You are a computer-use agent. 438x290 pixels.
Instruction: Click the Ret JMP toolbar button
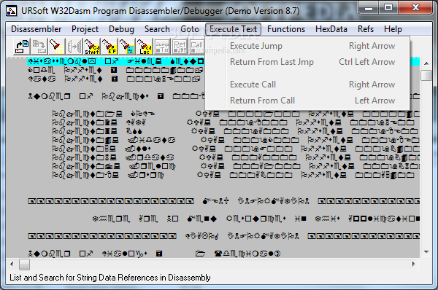tap(180, 47)
